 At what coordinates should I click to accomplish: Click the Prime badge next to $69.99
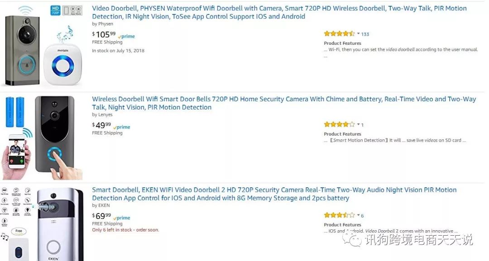click(122, 218)
